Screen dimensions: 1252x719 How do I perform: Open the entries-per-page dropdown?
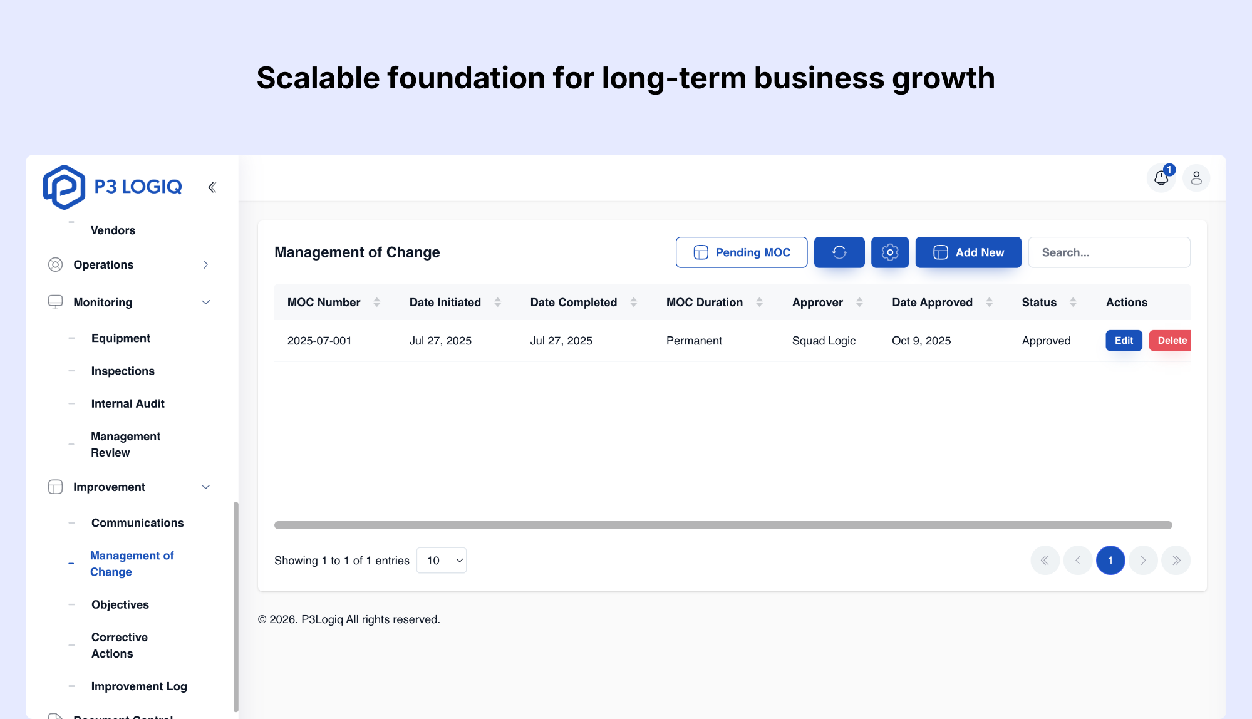[x=442, y=561]
